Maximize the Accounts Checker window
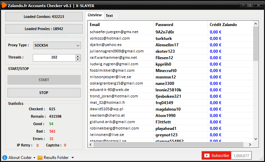This screenshot has height=162, width=265. [250, 5]
